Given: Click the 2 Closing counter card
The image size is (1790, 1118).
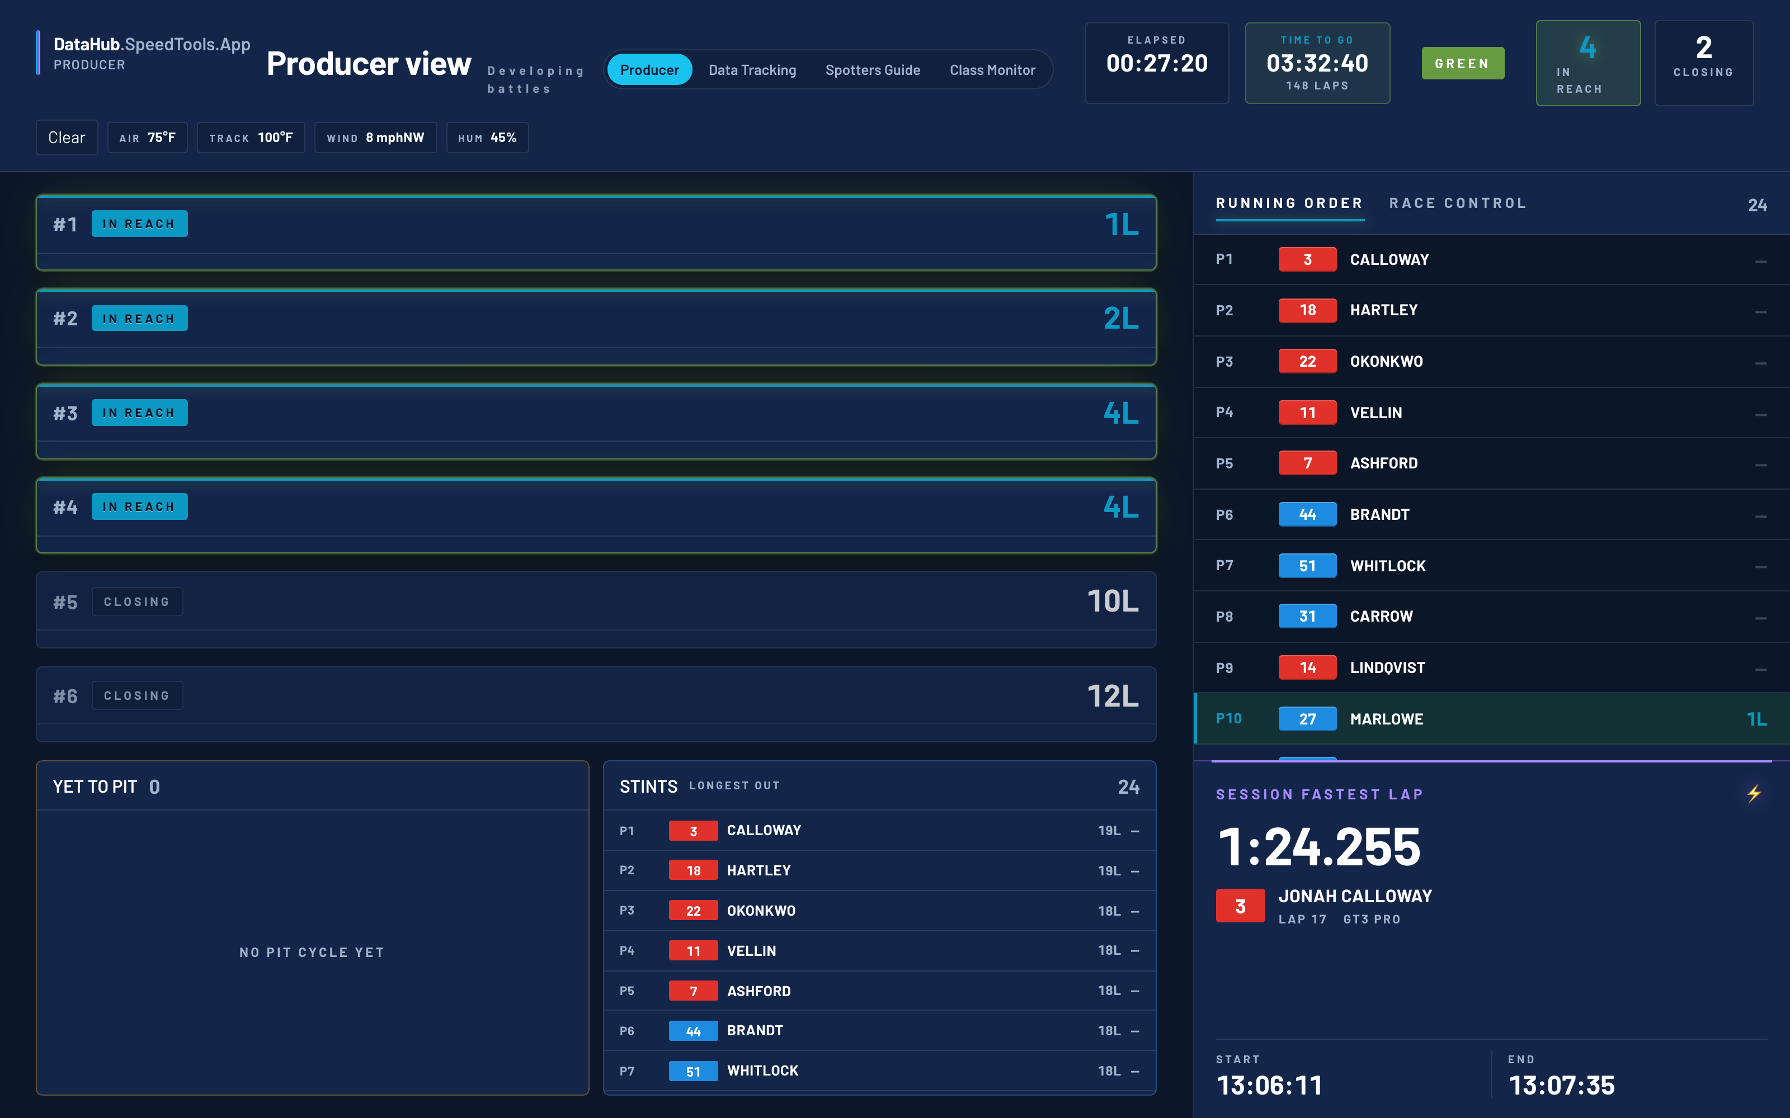Looking at the screenshot, I should coord(1703,64).
